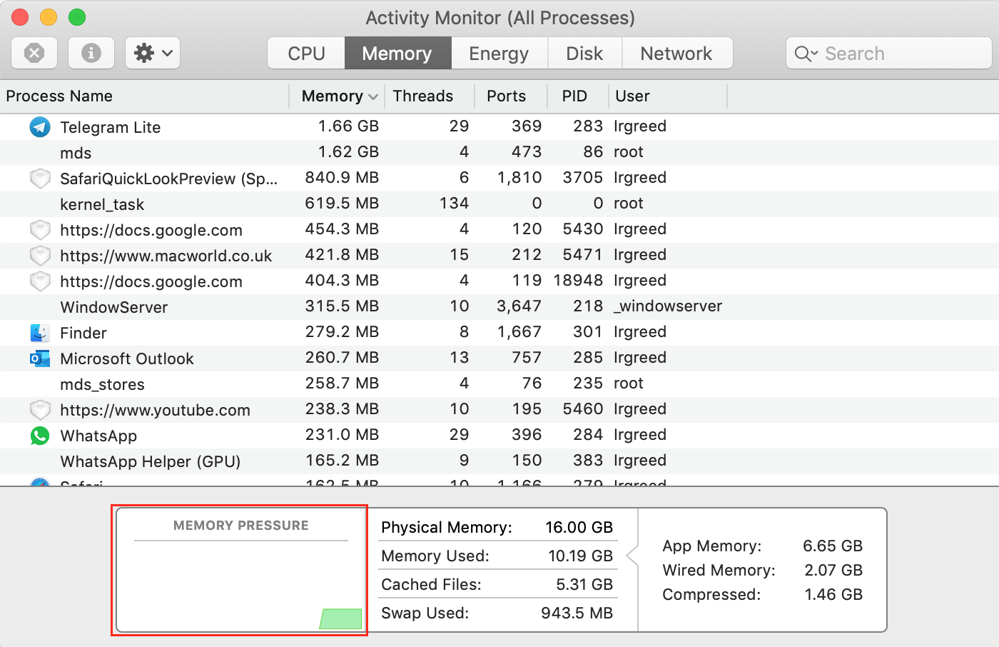Click the Wired Memory 2.07 GB entry
The image size is (999, 647).
(762, 570)
